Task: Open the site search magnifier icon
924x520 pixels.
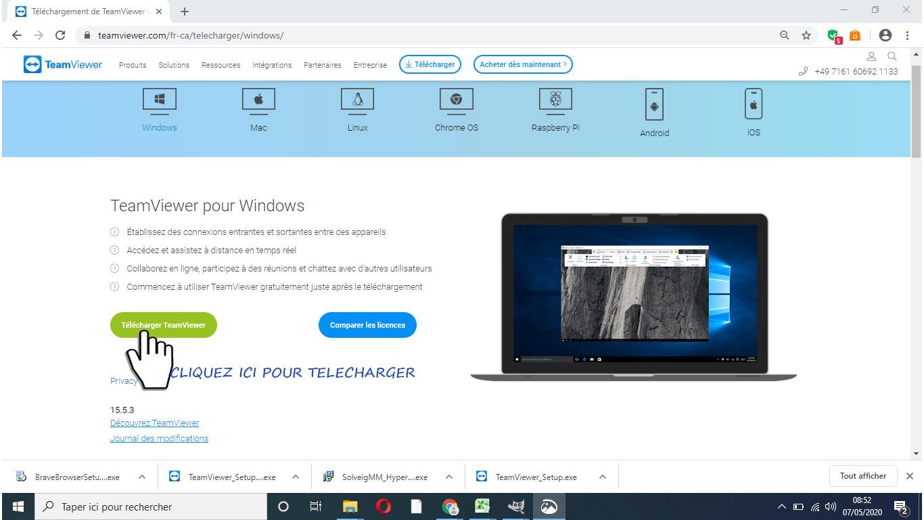Action: [892, 56]
